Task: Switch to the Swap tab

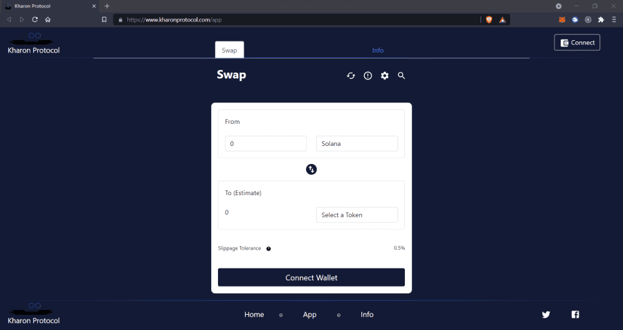Action: [x=229, y=50]
